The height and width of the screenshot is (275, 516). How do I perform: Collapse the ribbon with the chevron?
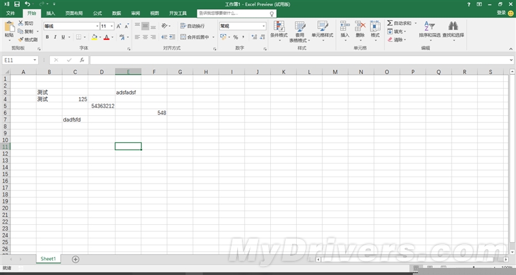click(x=511, y=49)
